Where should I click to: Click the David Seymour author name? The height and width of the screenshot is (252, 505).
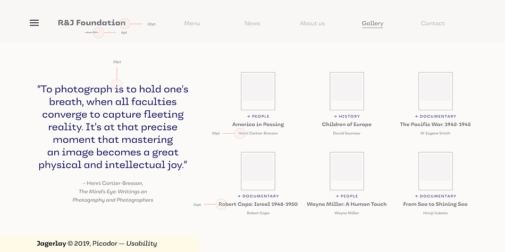tap(347, 133)
